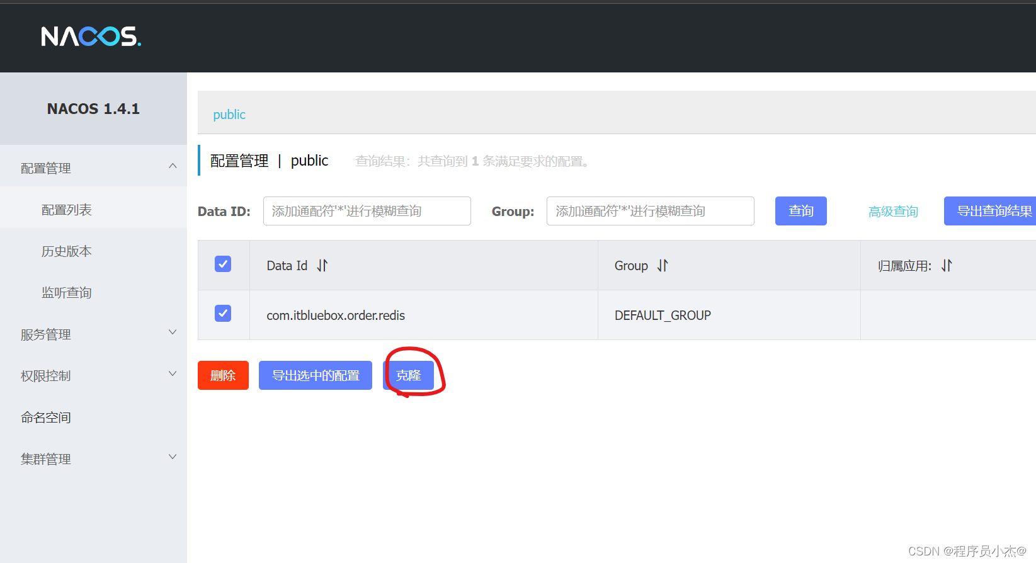Click the Group column header text
The width and height of the screenshot is (1036, 563).
click(x=631, y=266)
